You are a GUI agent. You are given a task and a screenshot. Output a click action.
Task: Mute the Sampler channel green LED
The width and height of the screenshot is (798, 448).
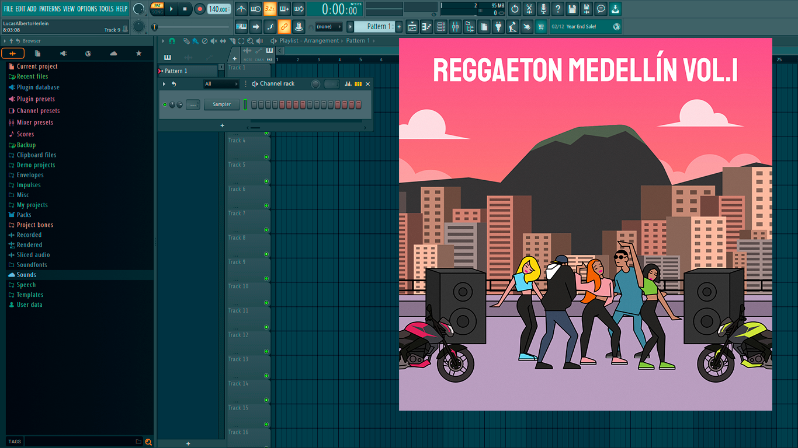click(165, 104)
